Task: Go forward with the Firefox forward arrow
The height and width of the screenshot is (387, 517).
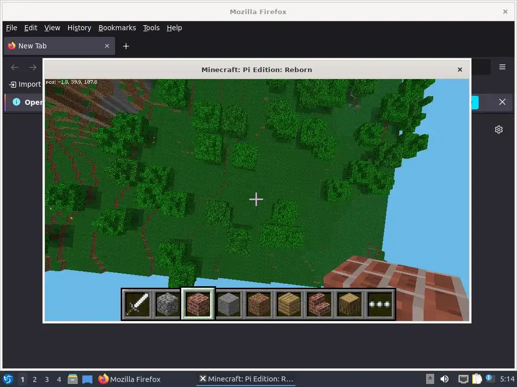Action: [33, 68]
